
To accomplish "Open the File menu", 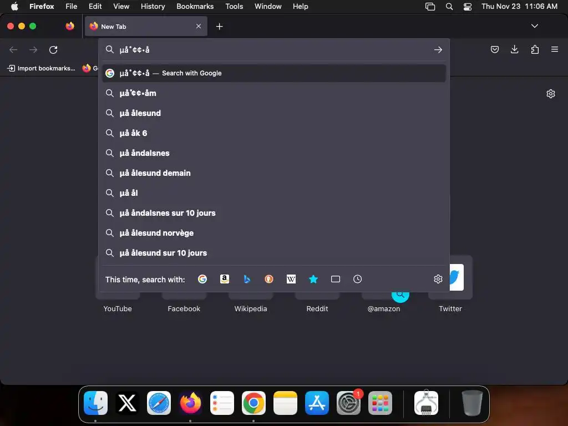I will pyautogui.click(x=71, y=6).
